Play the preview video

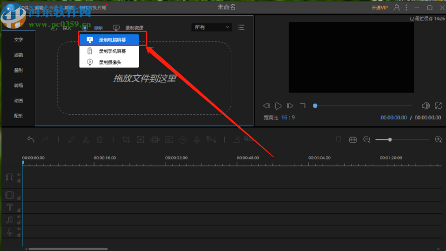coord(278,106)
